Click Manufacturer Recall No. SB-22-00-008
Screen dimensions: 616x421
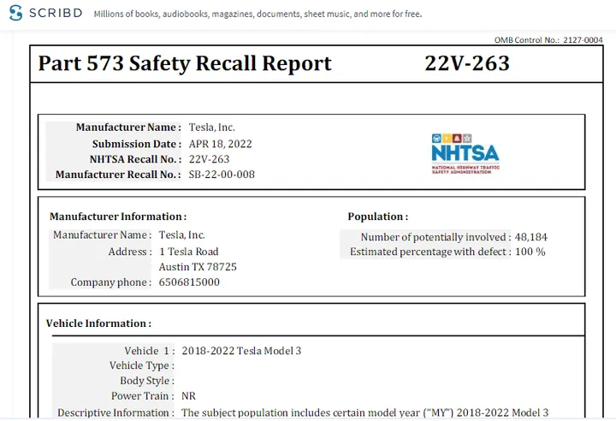(221, 175)
